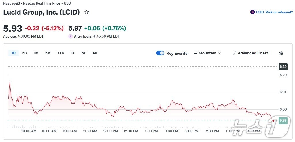Add Lucid Group to watchlist star
This screenshot has width=295, height=142.
[x=87, y=12]
